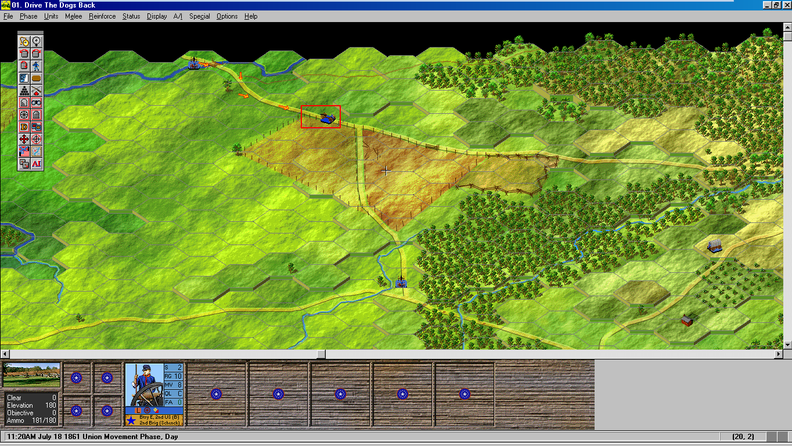Turn the unit clockwise with the right rotate icon
Viewport: 792px width, 446px height.
pos(37,53)
